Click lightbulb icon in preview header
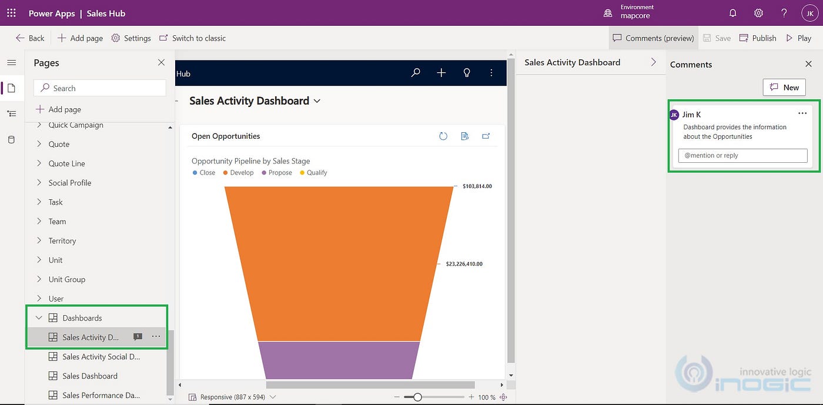Screen dimensions: 823x405 click(x=467, y=73)
